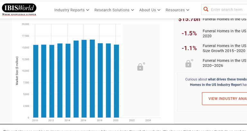Click the info icon beside the chart lock
Viewport: 247px width, 131px height.
[x=144, y=64]
